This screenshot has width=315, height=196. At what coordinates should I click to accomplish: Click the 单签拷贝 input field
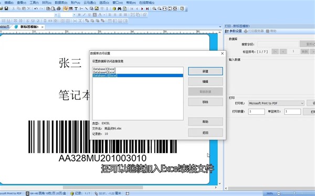[x=292, y=111]
